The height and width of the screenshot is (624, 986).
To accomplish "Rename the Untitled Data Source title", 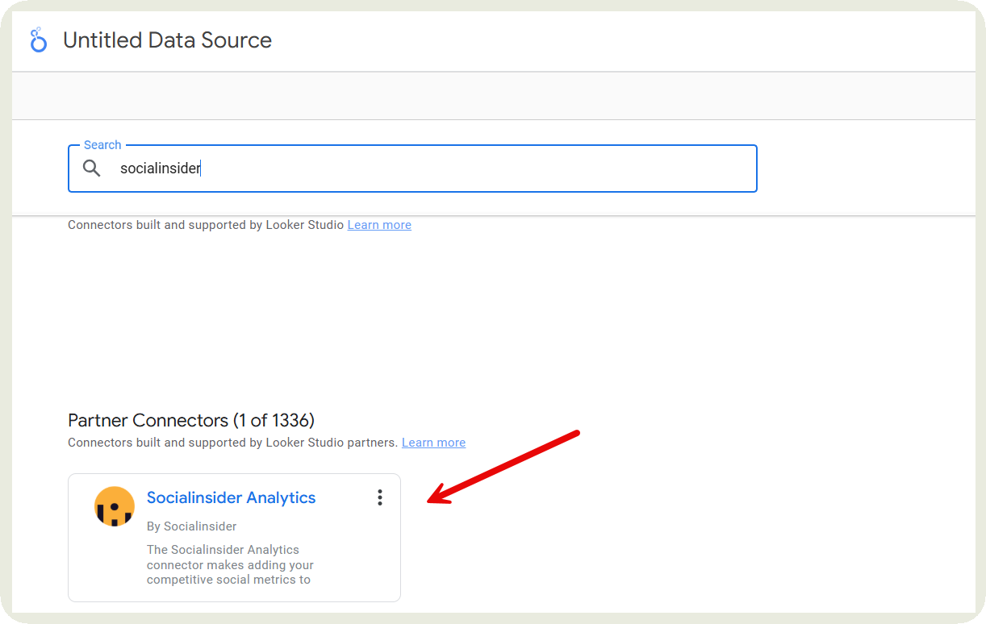I will click(x=167, y=40).
